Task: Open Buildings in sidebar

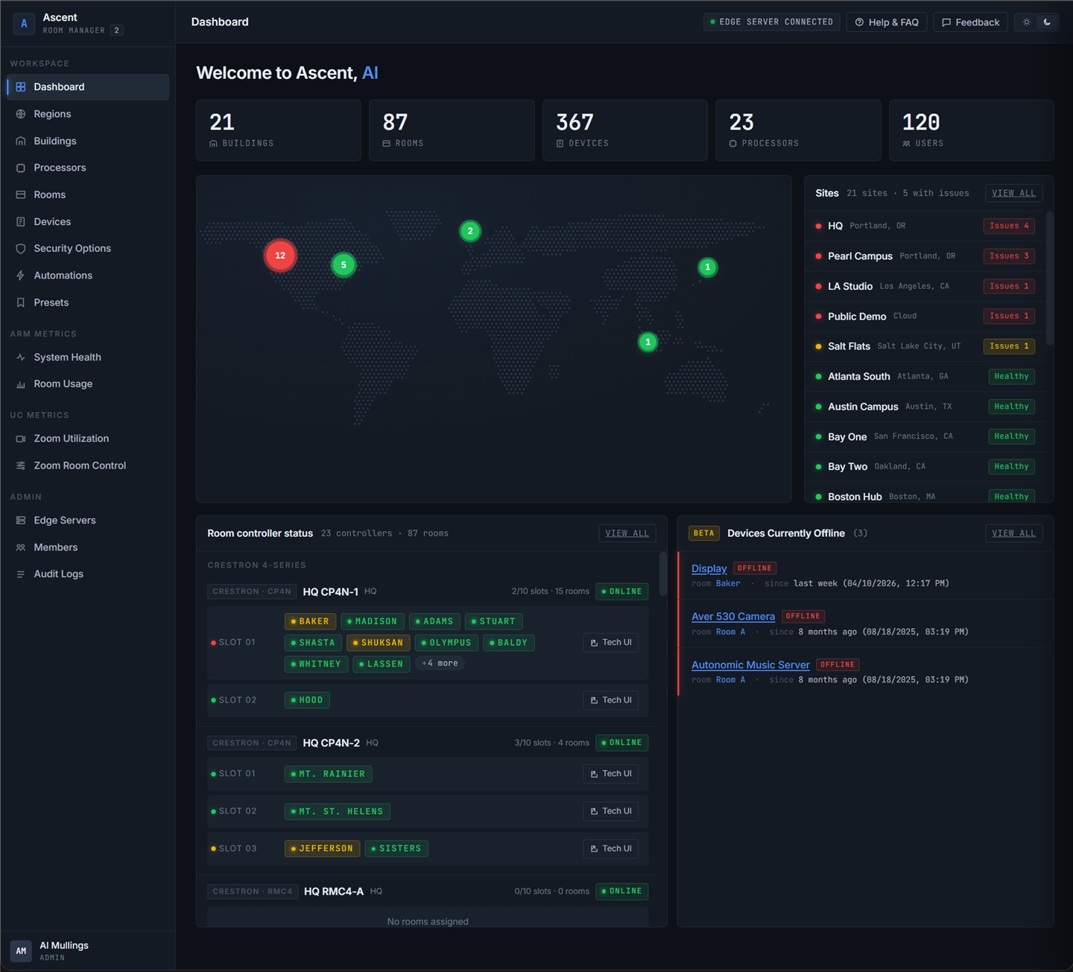Action: pos(88,141)
